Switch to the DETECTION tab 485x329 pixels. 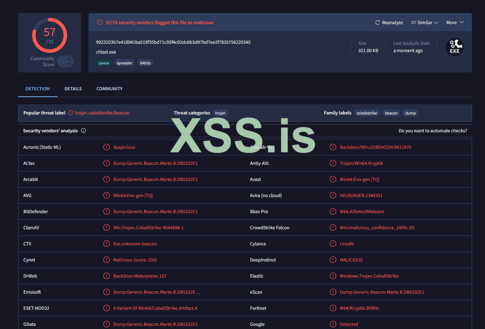tap(38, 89)
